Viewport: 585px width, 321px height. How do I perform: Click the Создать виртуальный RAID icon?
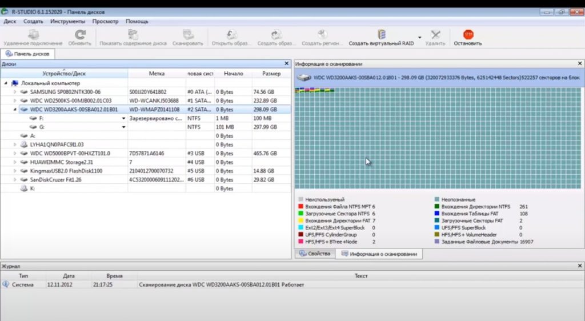click(381, 35)
